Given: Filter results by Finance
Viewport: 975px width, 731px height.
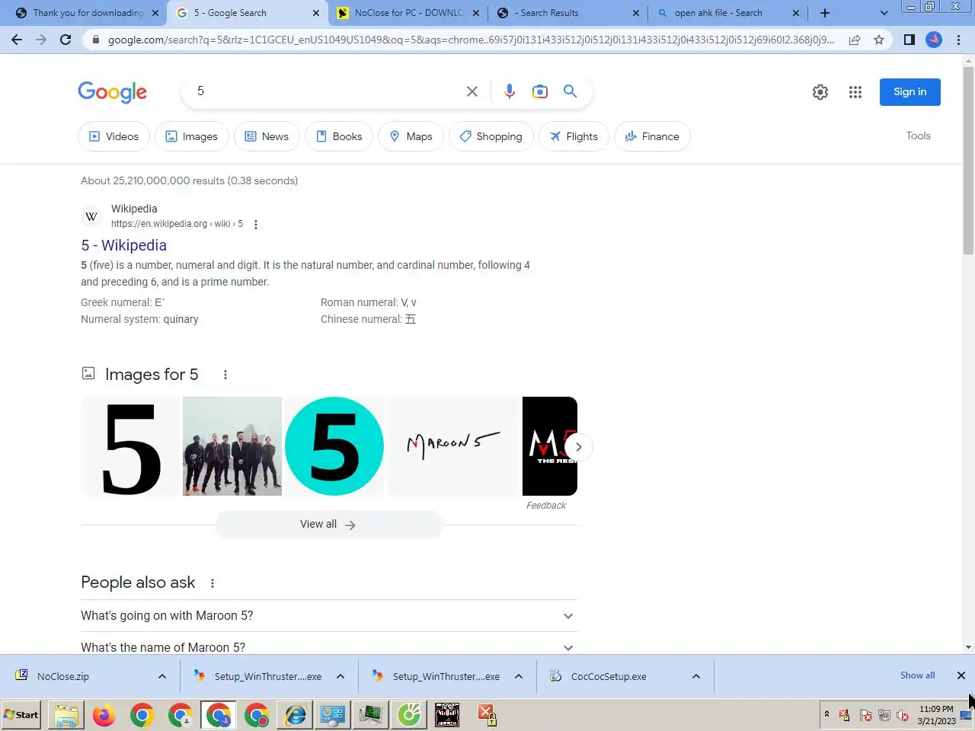Looking at the screenshot, I should 652,136.
